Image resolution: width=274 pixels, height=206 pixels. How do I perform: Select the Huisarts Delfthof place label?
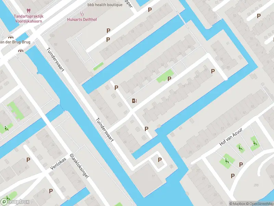tap(82, 20)
